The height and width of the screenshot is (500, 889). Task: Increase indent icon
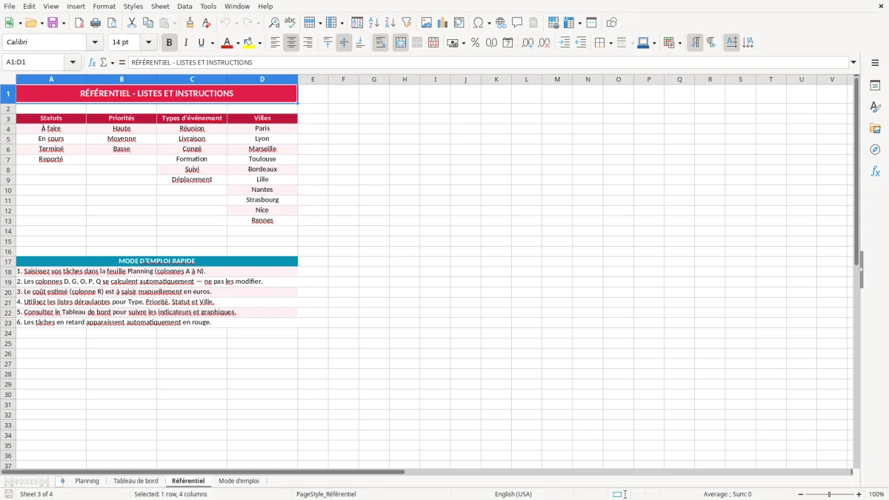(x=565, y=43)
